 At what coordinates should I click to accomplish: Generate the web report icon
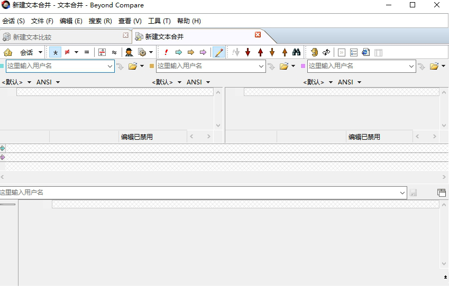pyautogui.click(x=365, y=52)
